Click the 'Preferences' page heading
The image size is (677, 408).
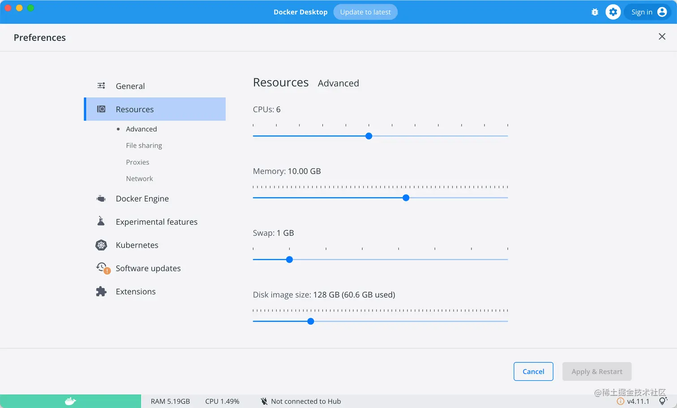pos(40,38)
